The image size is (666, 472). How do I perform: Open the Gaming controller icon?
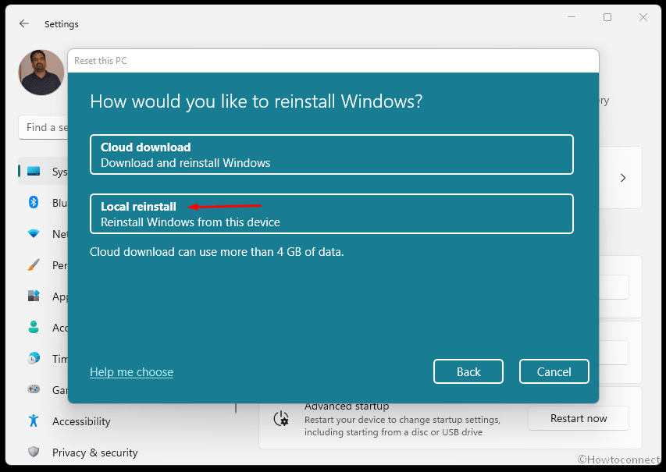tap(34, 389)
